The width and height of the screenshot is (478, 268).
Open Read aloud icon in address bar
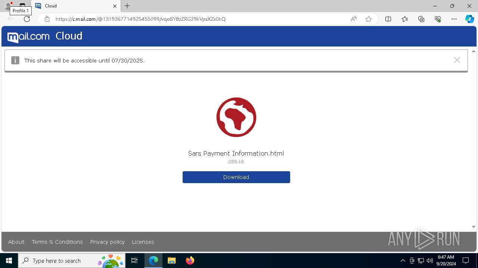click(353, 19)
